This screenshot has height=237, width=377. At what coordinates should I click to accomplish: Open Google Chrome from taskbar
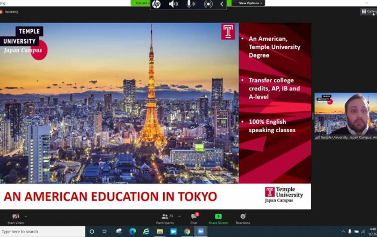point(187,232)
